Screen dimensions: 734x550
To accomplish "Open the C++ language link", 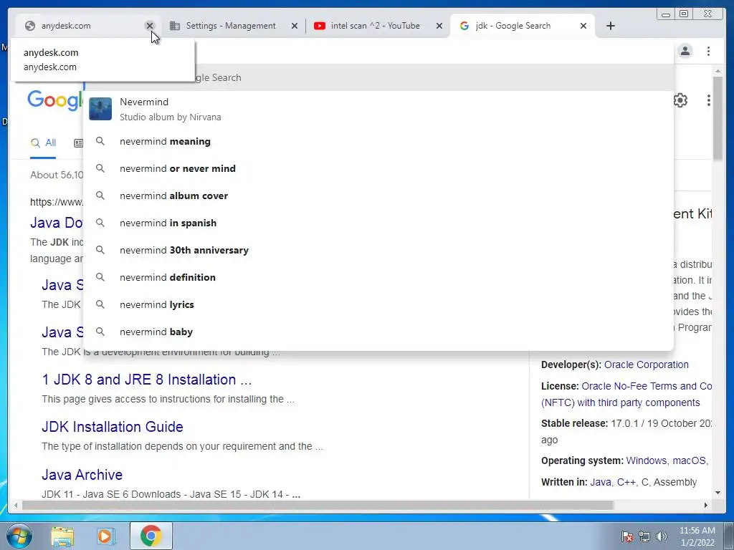I will [x=626, y=482].
